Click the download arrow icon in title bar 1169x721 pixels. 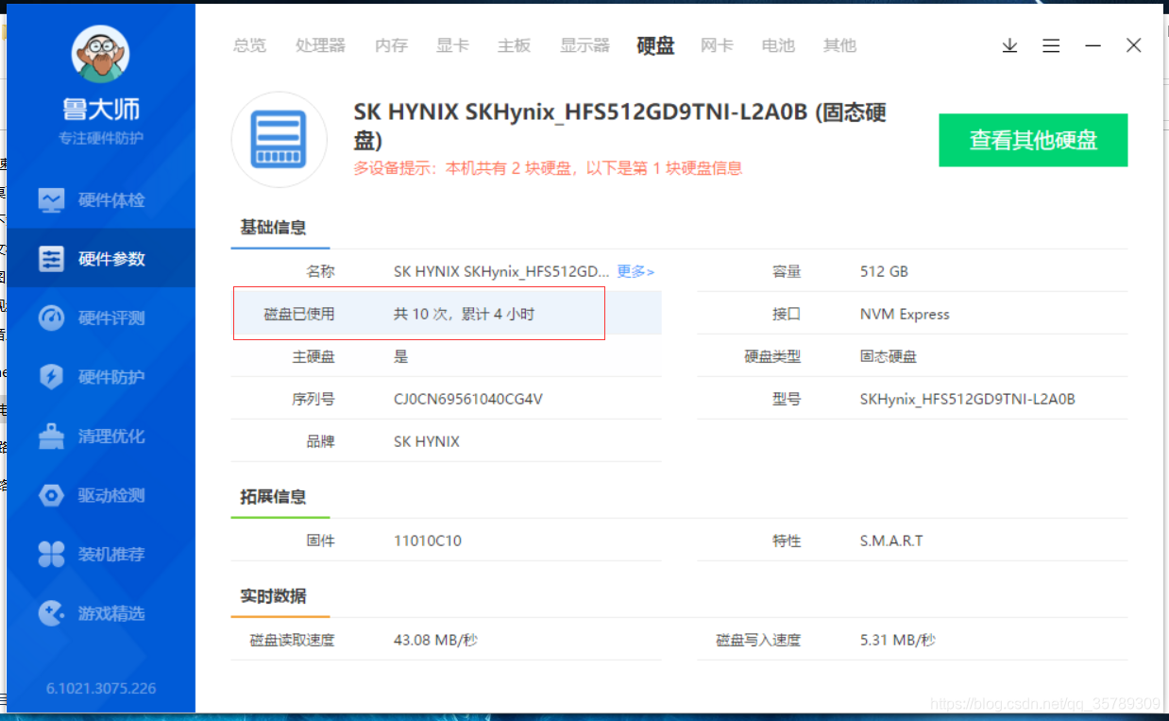click(1009, 45)
